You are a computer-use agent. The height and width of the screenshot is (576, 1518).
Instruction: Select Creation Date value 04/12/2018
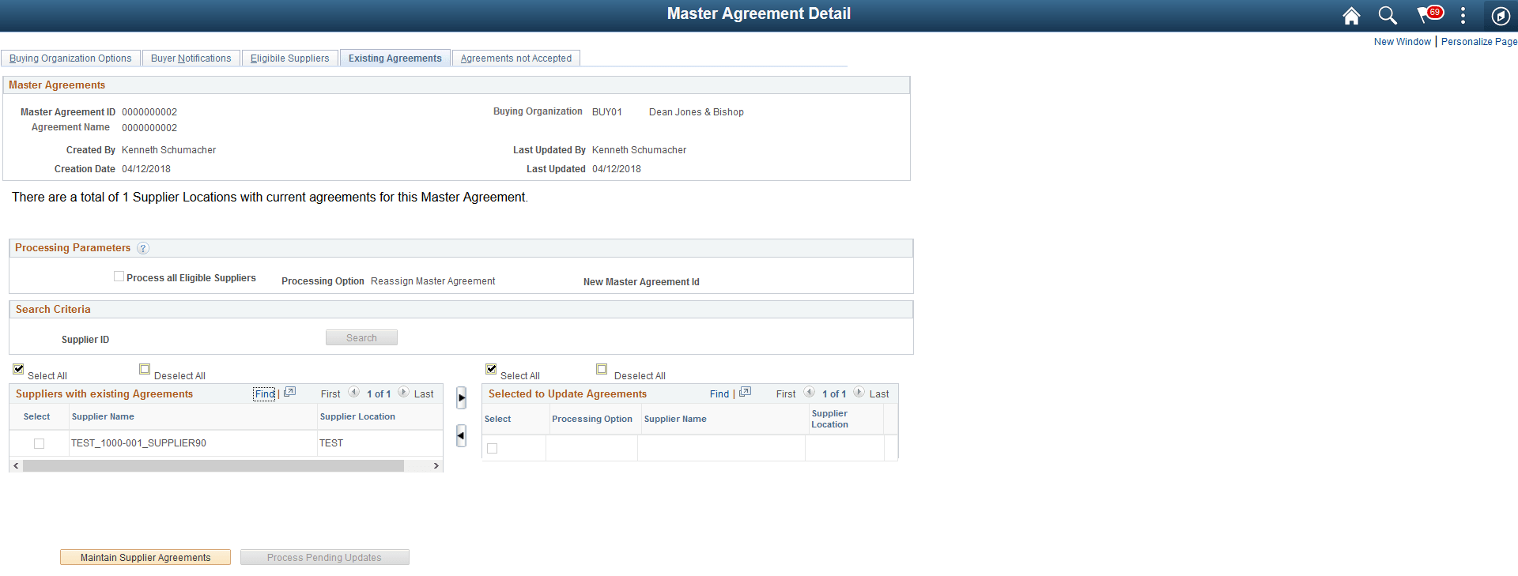tap(146, 169)
